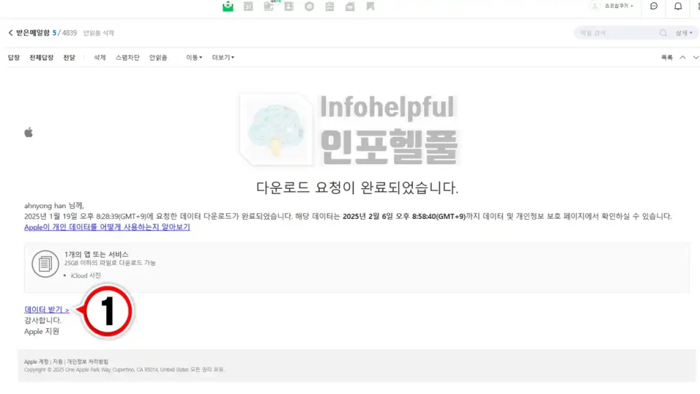Click the mail search magnifier icon
This screenshot has height=394, width=700.
[663, 33]
